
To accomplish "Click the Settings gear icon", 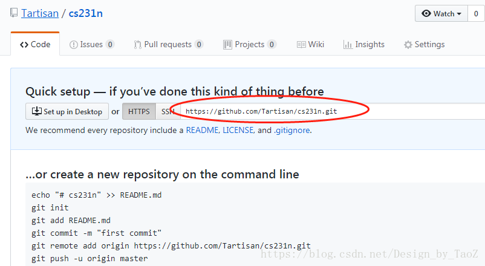I will click(408, 45).
